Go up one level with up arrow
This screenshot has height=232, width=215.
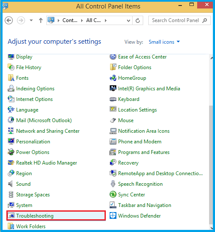[x=41, y=20]
